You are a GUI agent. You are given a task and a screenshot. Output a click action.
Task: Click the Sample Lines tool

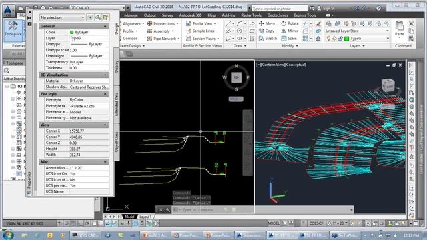(x=200, y=31)
